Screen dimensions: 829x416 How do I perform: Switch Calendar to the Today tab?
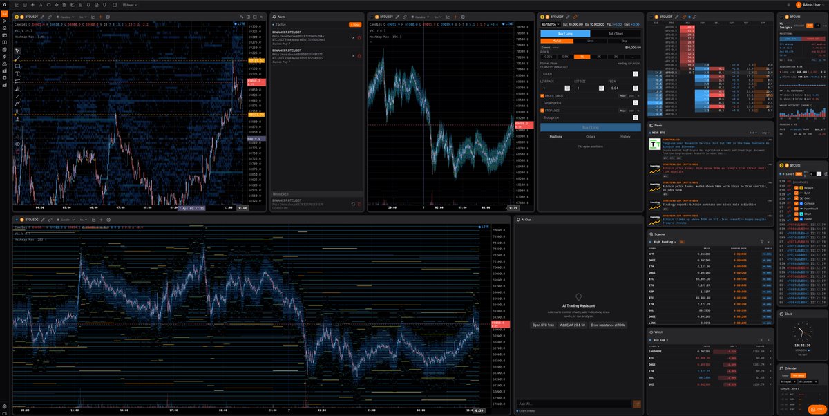[785, 375]
